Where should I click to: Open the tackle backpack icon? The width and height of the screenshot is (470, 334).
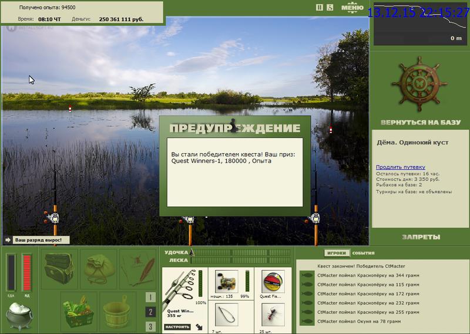pos(59,268)
